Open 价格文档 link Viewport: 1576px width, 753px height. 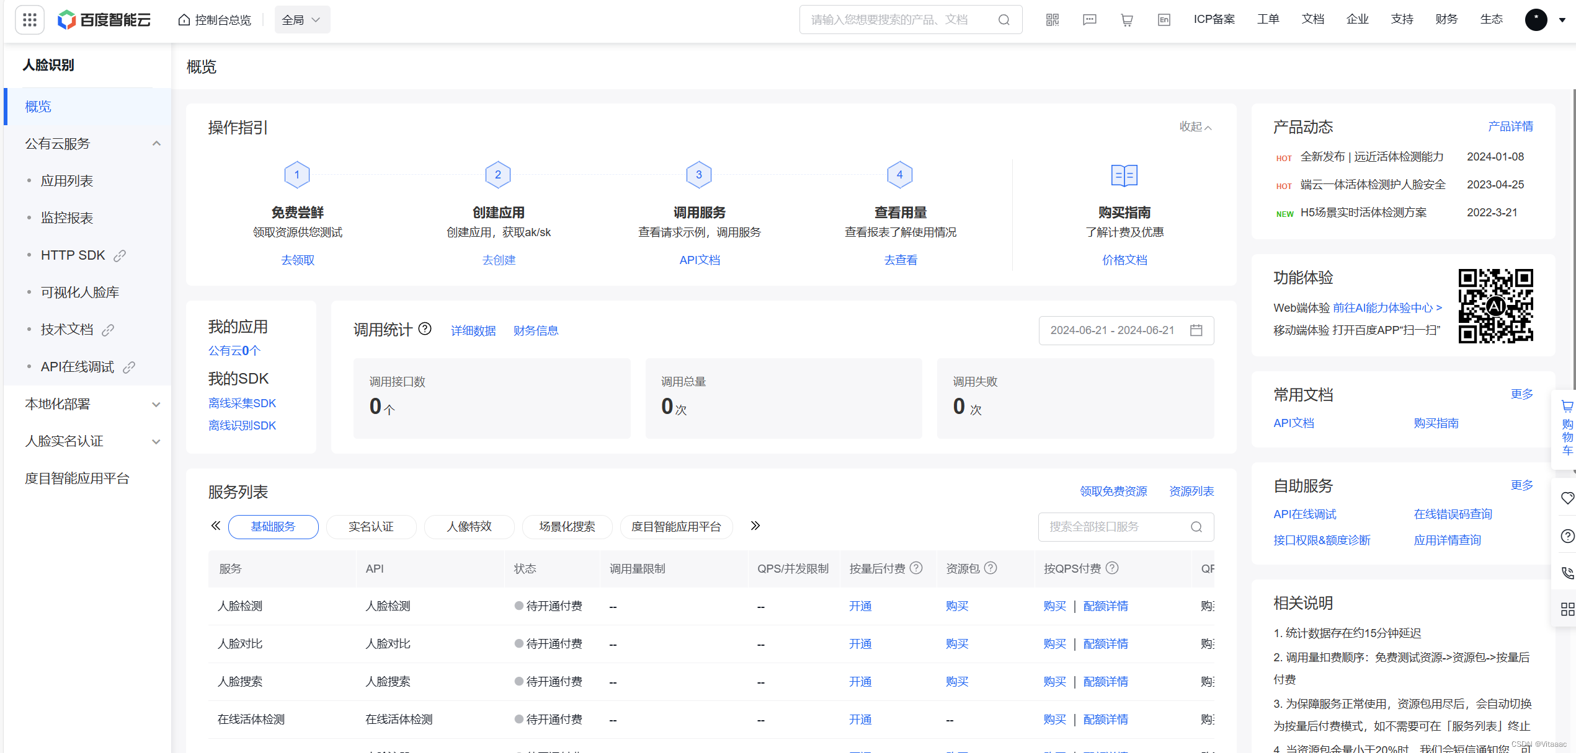[x=1124, y=260]
